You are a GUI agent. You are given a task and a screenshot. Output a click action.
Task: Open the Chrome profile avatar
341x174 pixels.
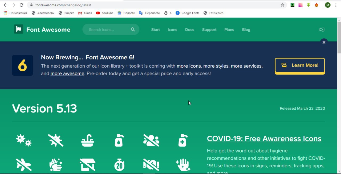click(x=328, y=5)
